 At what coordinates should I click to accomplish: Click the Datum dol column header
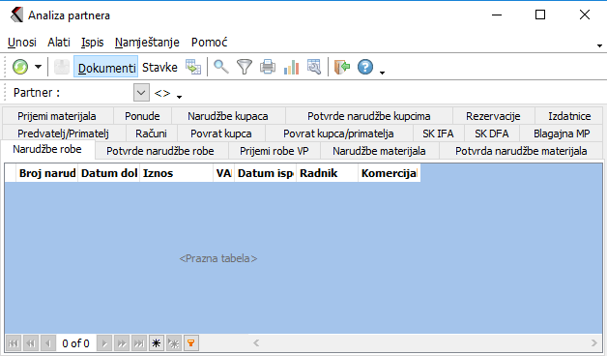(x=109, y=173)
